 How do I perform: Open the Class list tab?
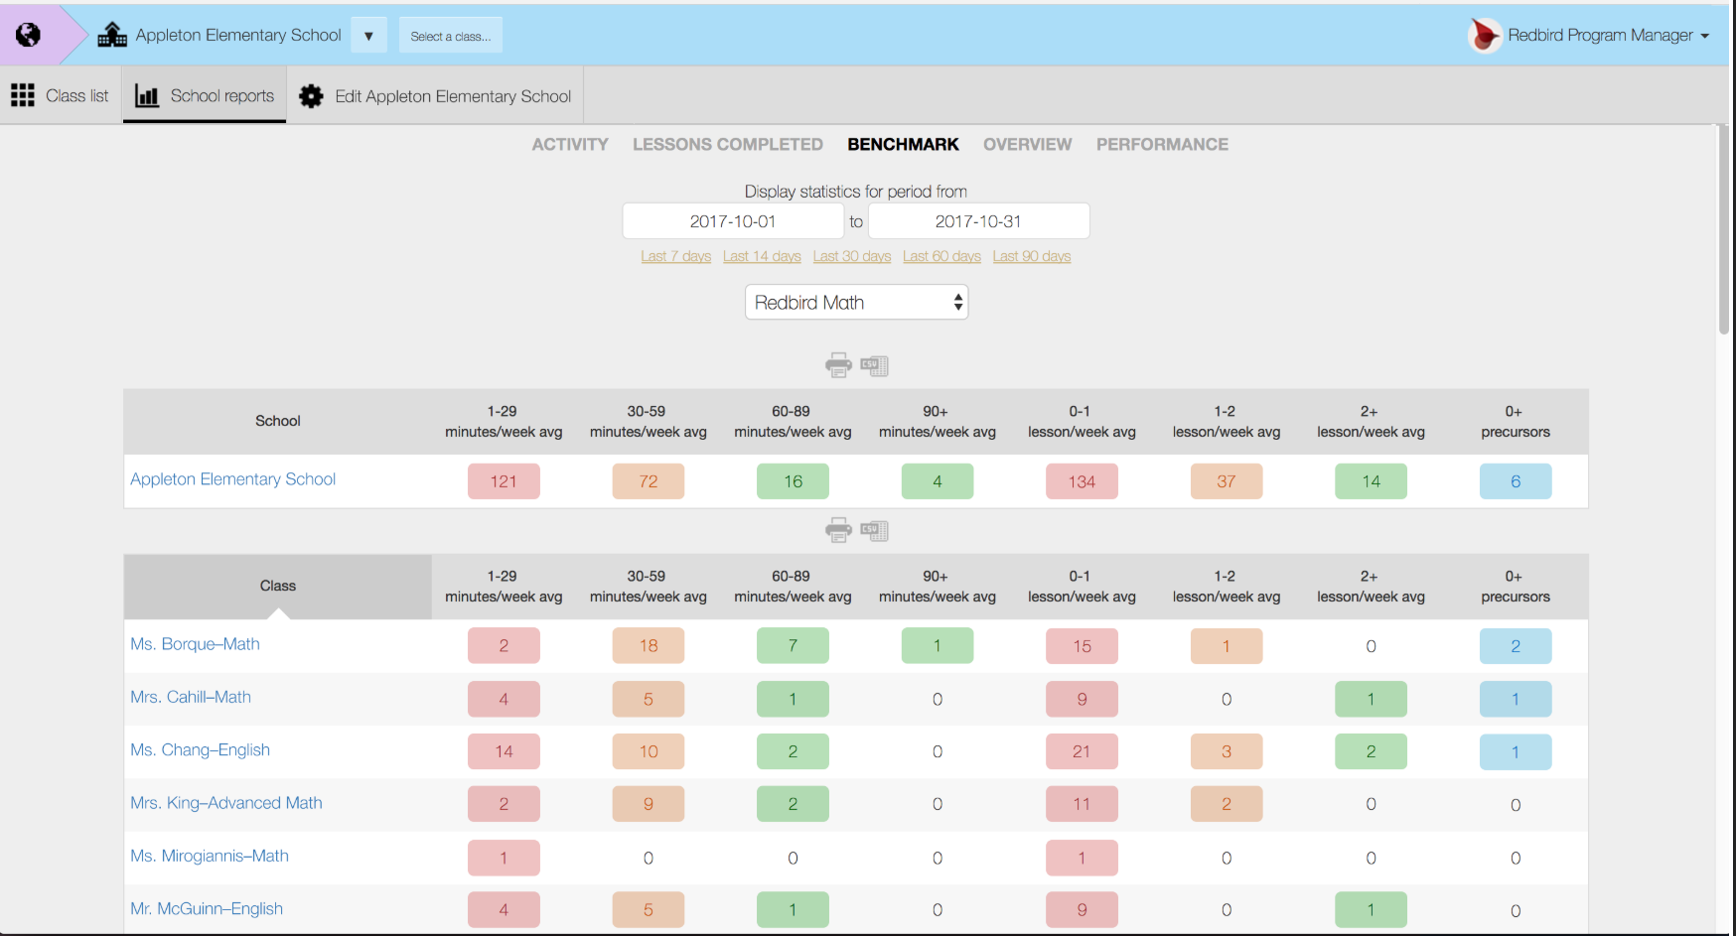[x=61, y=95]
